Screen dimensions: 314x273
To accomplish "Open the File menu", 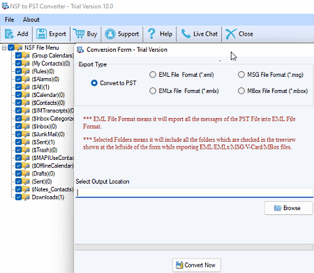I will (x=10, y=20).
